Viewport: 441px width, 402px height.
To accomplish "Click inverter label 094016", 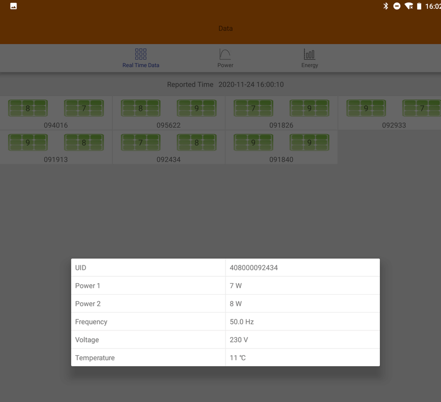I will (x=56, y=126).
